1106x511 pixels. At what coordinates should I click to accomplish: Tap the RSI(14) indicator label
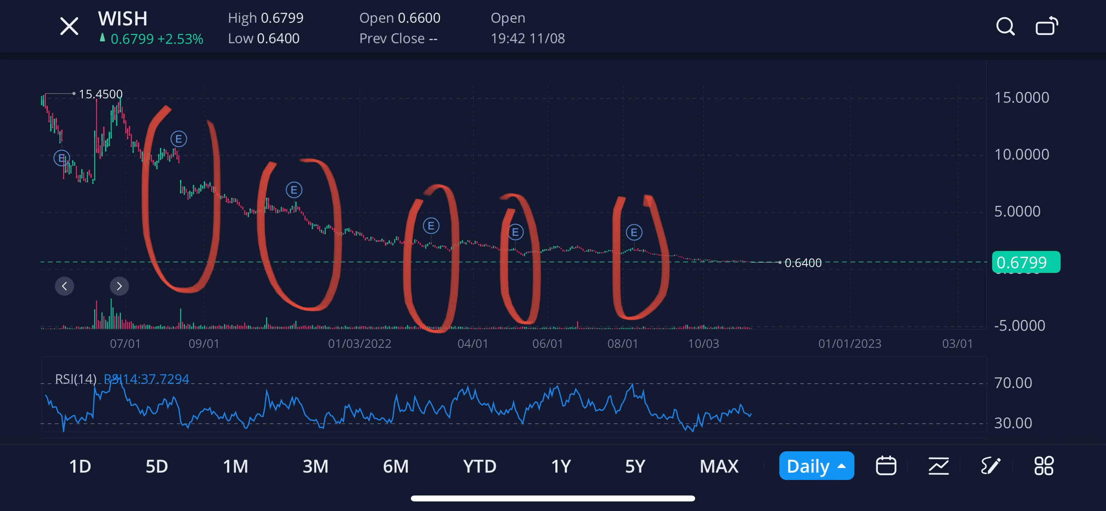[x=76, y=379]
